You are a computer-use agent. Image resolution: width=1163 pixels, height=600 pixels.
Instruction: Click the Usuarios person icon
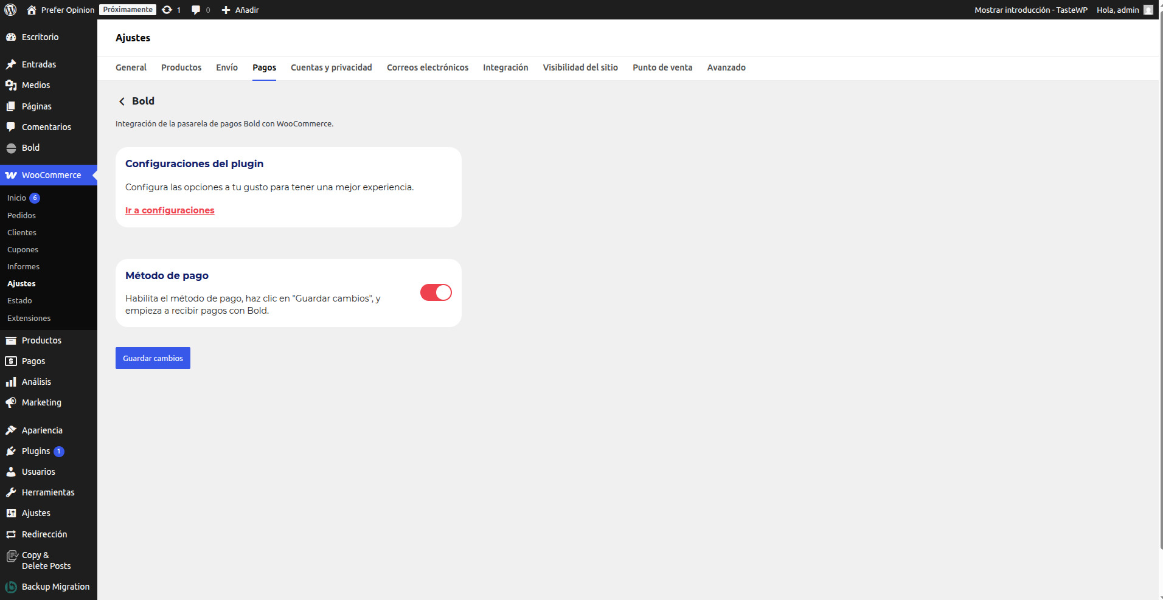coord(11,472)
